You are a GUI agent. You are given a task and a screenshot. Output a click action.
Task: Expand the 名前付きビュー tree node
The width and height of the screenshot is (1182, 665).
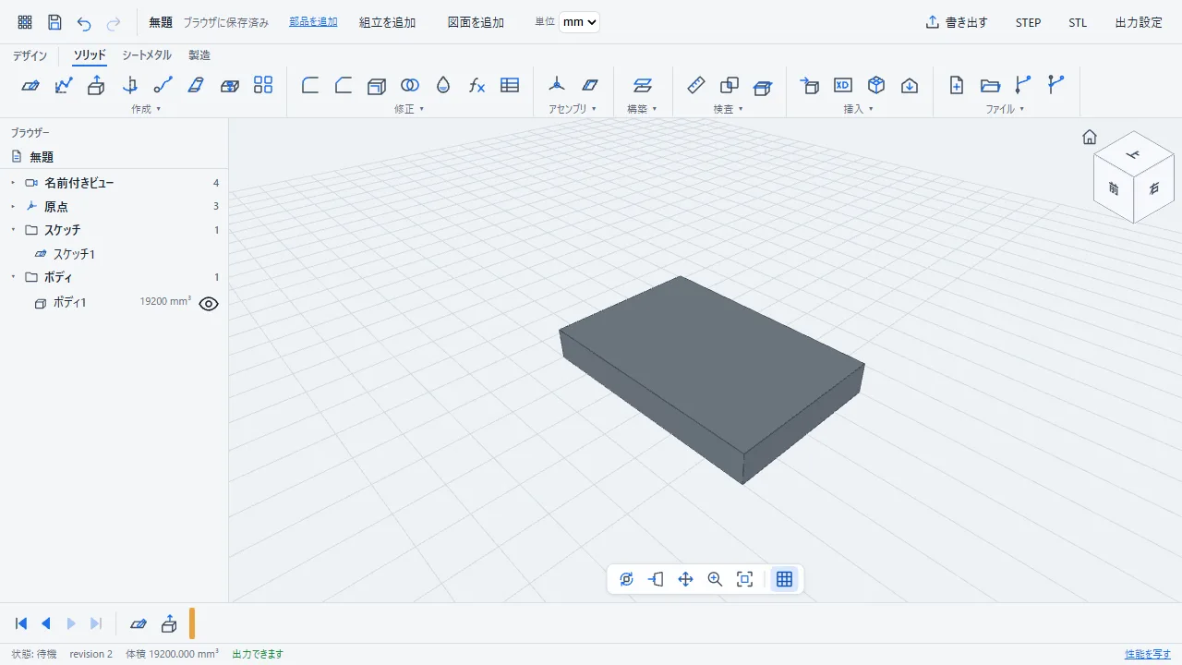click(13, 183)
